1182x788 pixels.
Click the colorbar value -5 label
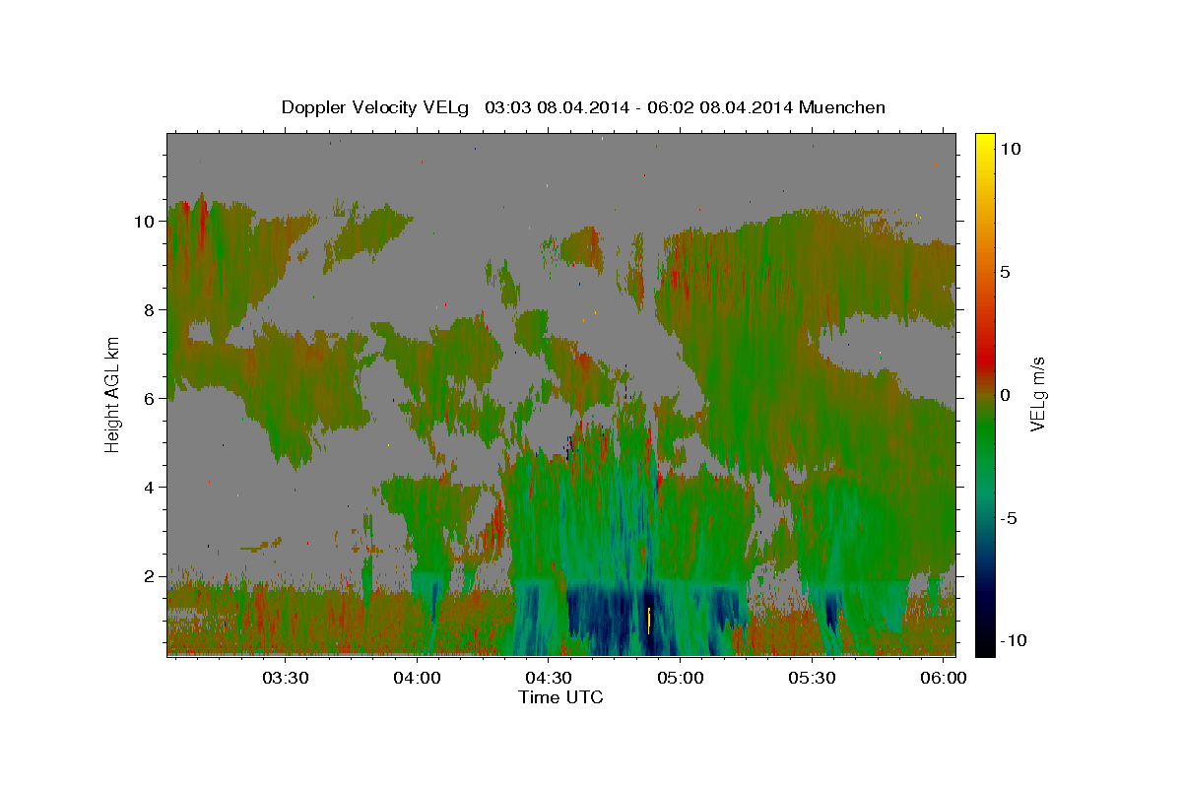pos(1009,518)
